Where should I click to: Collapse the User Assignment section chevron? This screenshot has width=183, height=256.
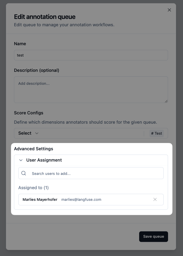pos(21,160)
